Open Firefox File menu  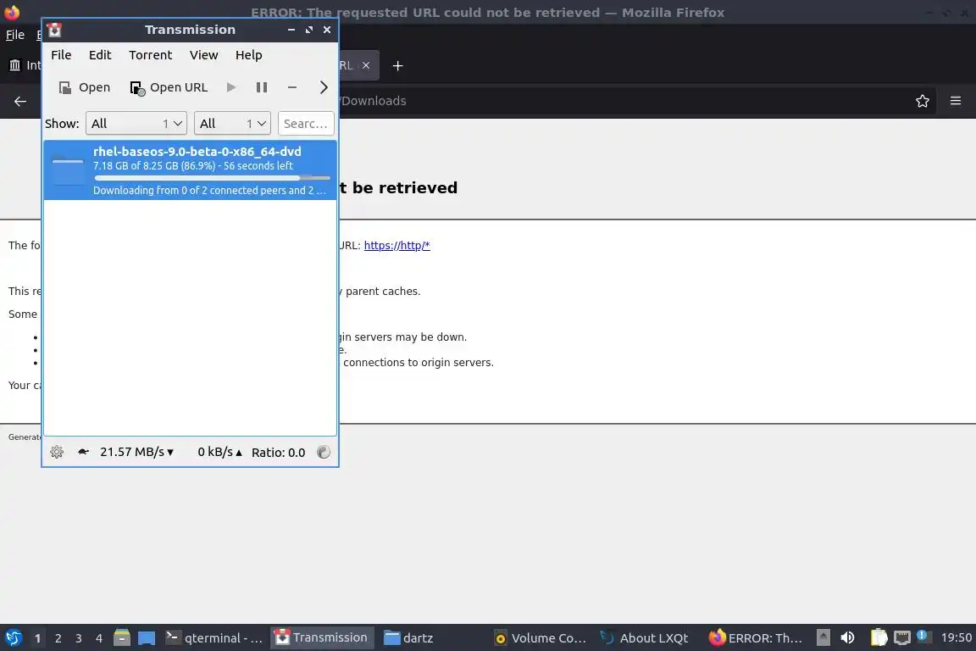coord(15,35)
